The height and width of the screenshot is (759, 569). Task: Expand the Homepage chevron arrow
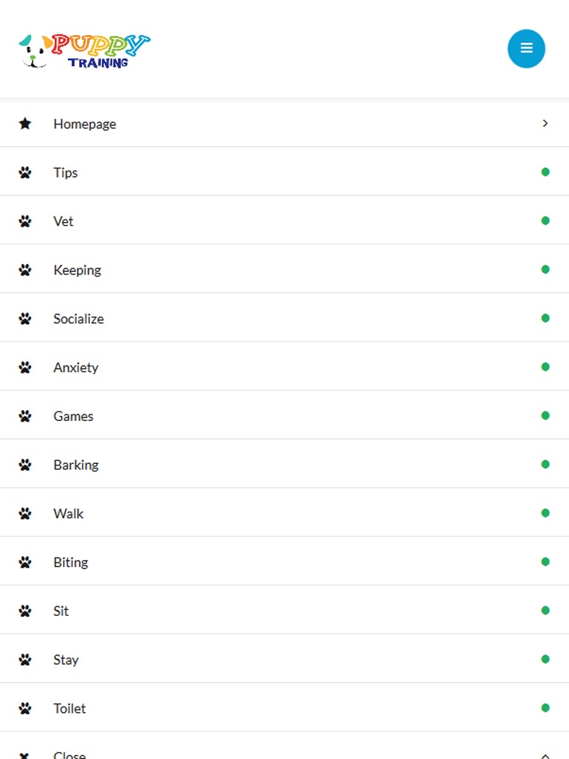pyautogui.click(x=545, y=124)
